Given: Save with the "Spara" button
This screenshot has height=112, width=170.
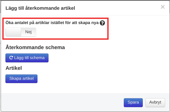Looking at the screenshot, I should pyautogui.click(x=133, y=102).
